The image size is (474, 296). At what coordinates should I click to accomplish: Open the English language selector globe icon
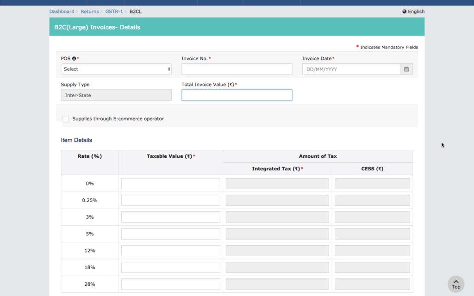(x=404, y=11)
